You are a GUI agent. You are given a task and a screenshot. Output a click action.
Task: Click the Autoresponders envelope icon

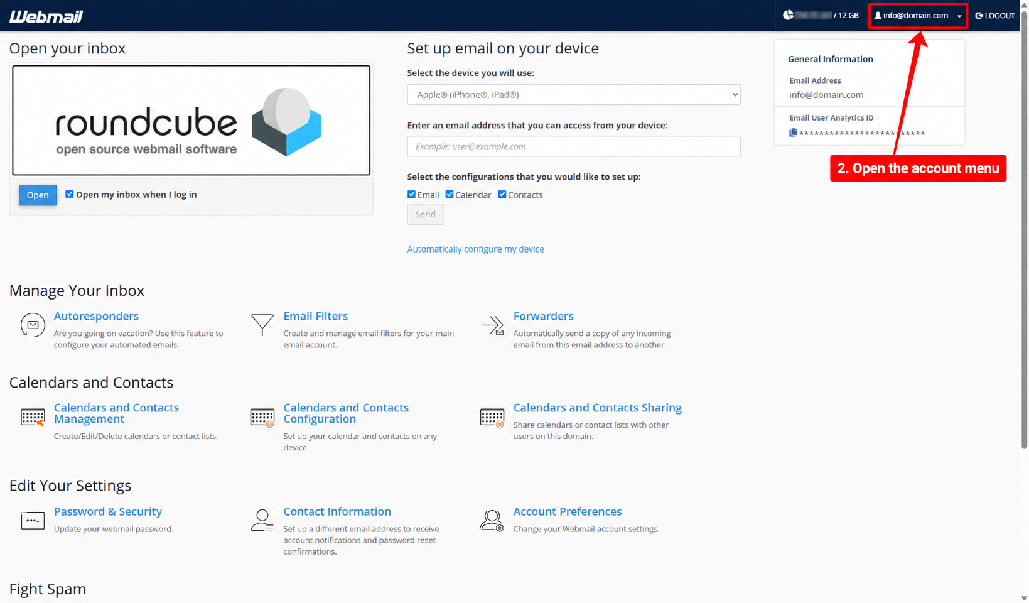pyautogui.click(x=33, y=325)
